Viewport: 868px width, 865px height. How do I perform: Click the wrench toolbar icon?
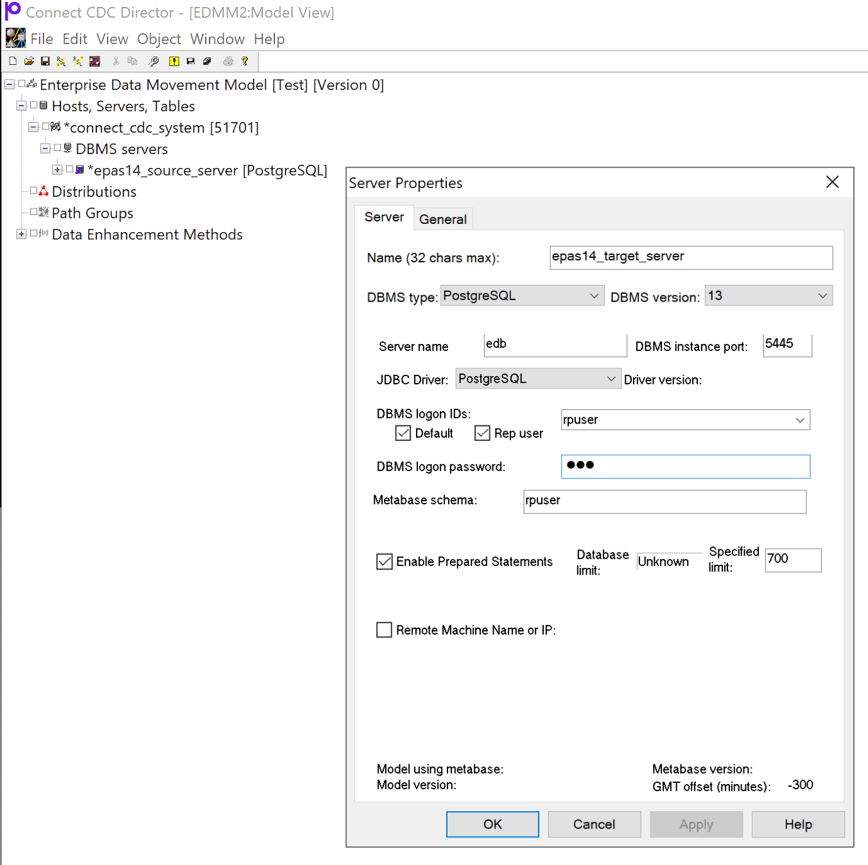tap(155, 61)
